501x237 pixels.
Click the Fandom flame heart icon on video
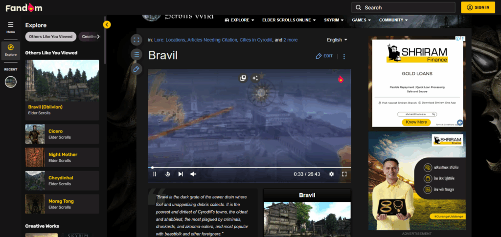(341, 79)
